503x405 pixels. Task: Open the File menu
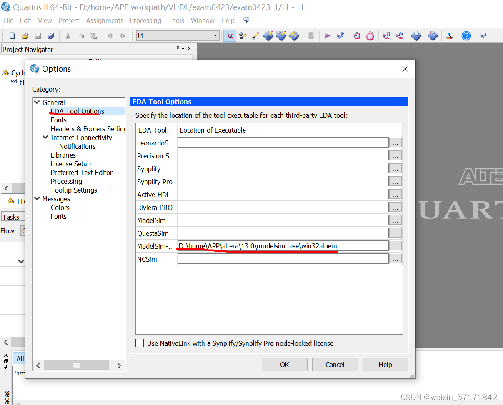coord(8,20)
